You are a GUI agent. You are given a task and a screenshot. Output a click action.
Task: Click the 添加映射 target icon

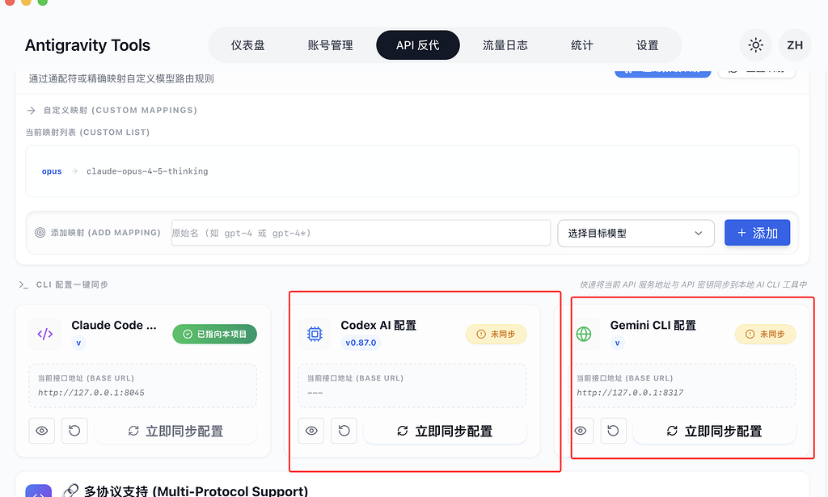pyautogui.click(x=40, y=233)
